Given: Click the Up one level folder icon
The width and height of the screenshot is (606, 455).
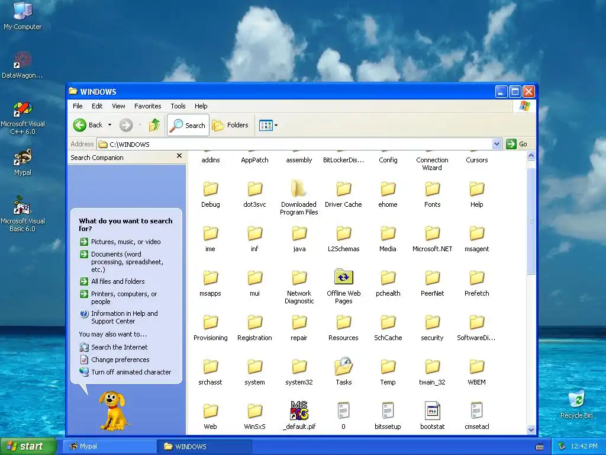Looking at the screenshot, I should click(x=154, y=125).
